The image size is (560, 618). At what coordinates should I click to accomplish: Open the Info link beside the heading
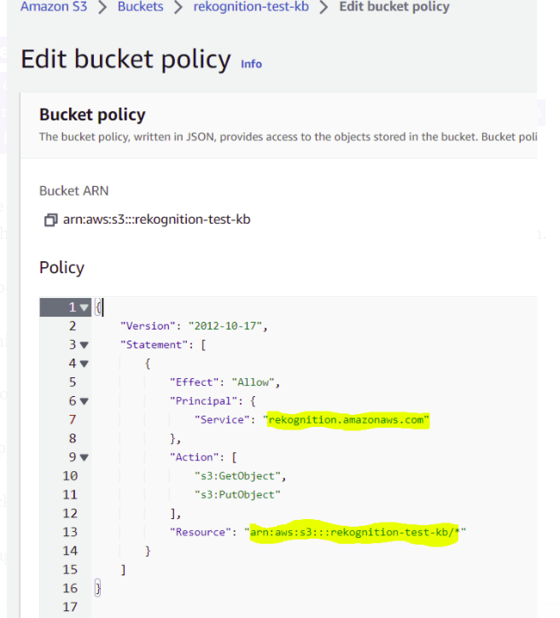pyautogui.click(x=251, y=64)
